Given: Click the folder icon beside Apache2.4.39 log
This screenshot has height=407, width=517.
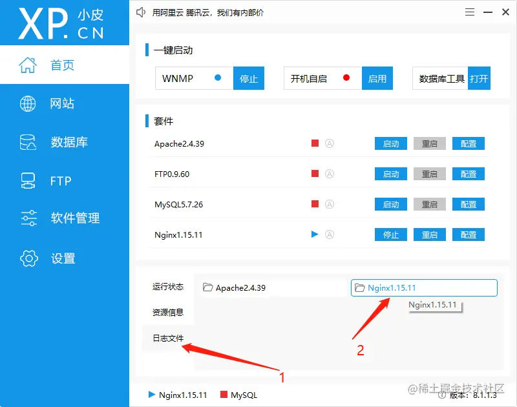Looking at the screenshot, I should click(x=207, y=287).
